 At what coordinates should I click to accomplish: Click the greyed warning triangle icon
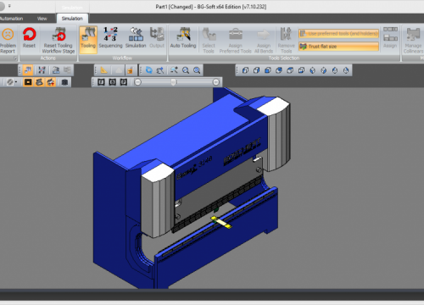click(118, 70)
